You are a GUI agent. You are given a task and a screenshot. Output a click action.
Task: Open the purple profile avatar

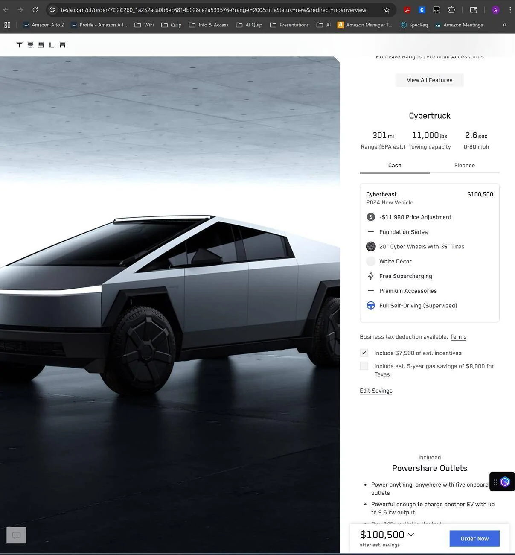495,9
